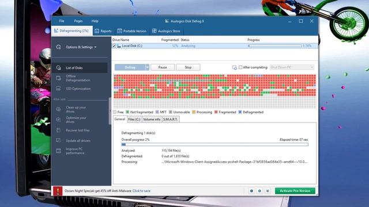Screen dimensions: 369x207
Task: Sort by the Status column header
Action: point(185,40)
